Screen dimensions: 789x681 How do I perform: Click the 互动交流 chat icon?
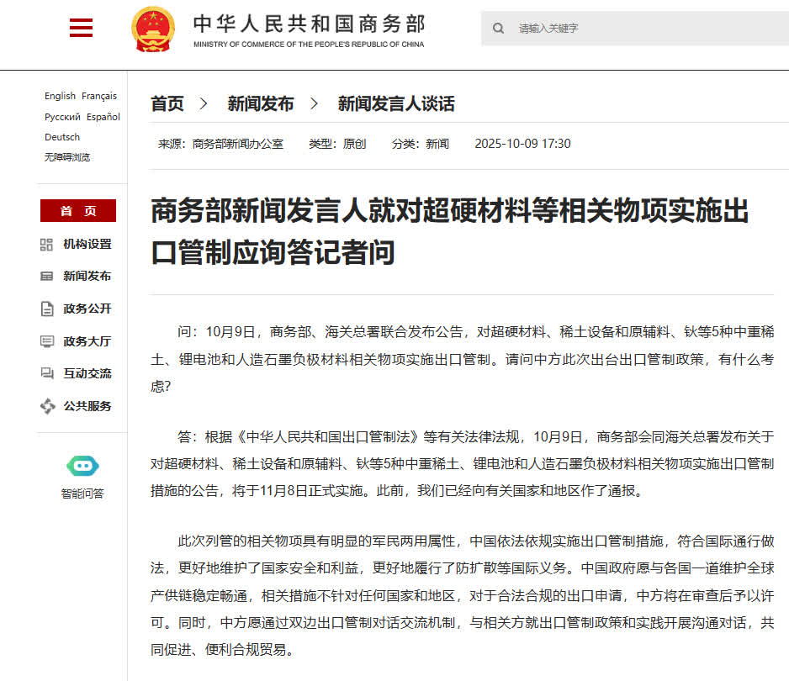coord(47,373)
